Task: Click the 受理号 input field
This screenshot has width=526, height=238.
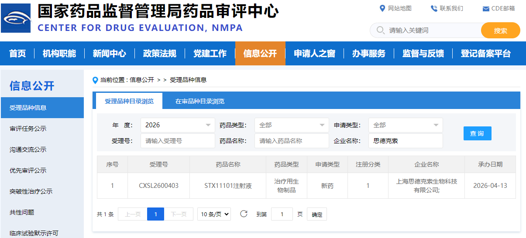Action: (x=178, y=141)
